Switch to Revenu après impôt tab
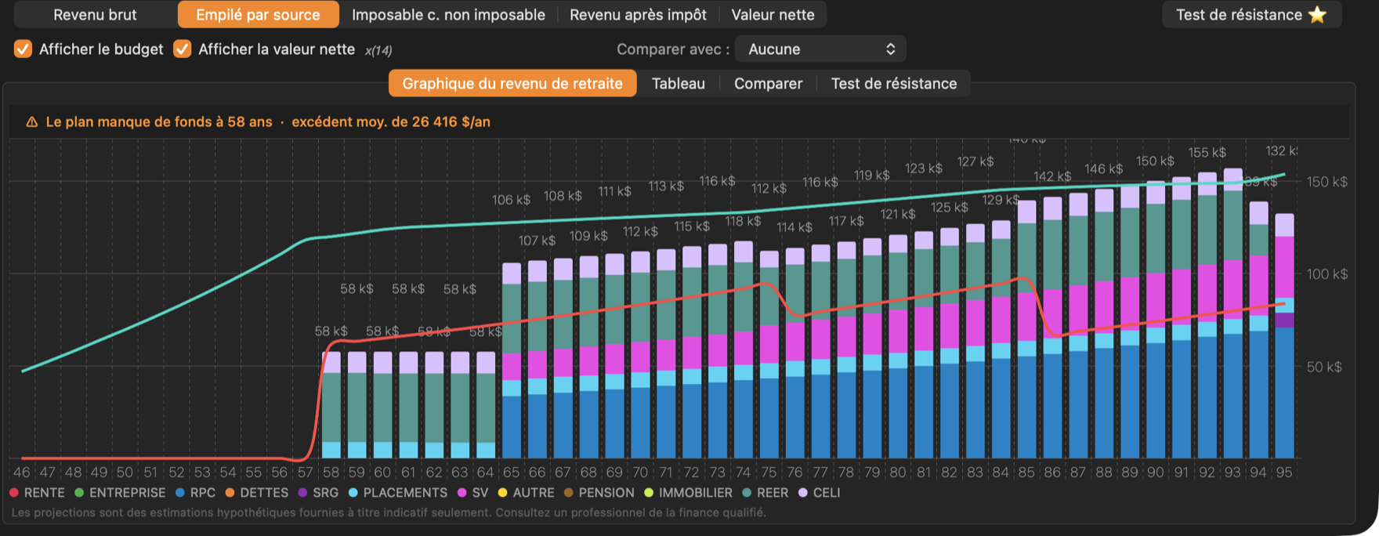 pos(638,15)
